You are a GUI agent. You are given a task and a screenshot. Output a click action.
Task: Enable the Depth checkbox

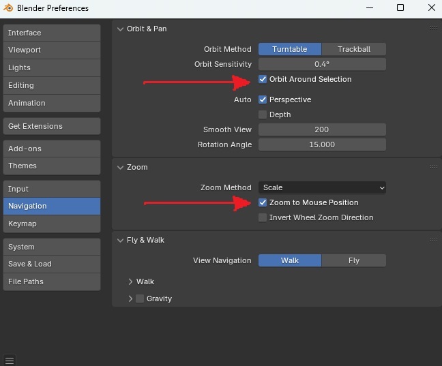(263, 115)
